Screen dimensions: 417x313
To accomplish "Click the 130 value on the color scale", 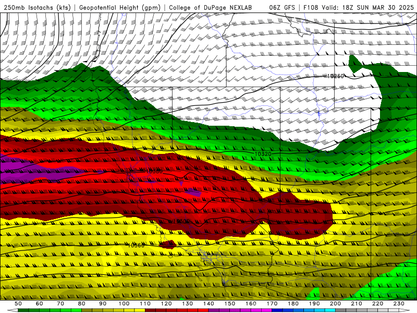I will 188,304.
